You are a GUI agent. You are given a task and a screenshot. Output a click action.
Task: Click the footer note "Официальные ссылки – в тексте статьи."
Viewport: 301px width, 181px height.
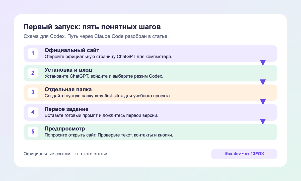66,154
